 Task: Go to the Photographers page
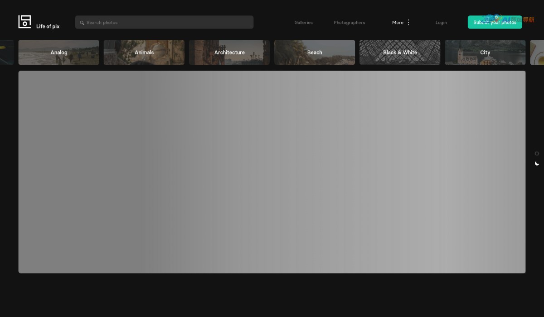coord(349,22)
